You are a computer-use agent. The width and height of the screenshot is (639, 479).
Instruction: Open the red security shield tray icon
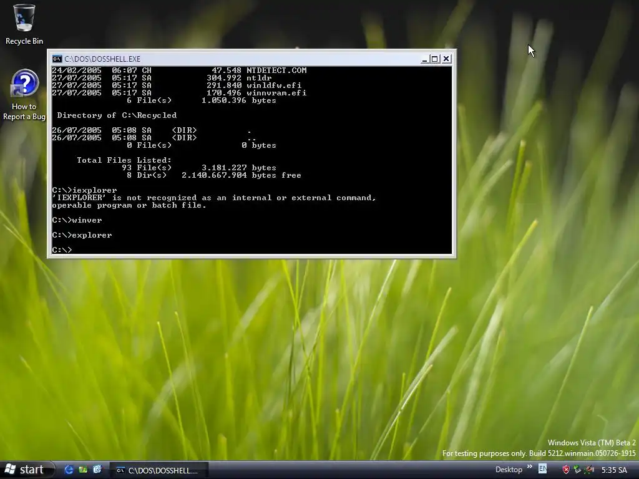565,470
